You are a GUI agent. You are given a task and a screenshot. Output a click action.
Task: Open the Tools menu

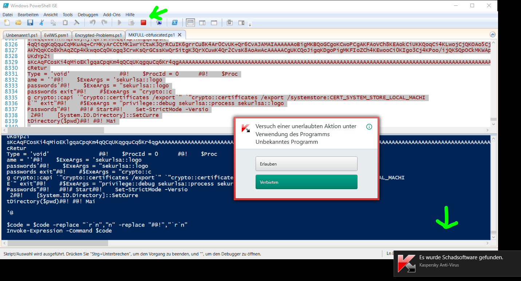68,15
